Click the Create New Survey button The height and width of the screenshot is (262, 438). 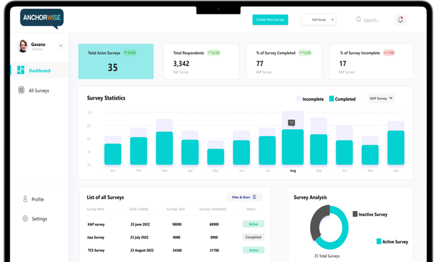[x=270, y=19]
